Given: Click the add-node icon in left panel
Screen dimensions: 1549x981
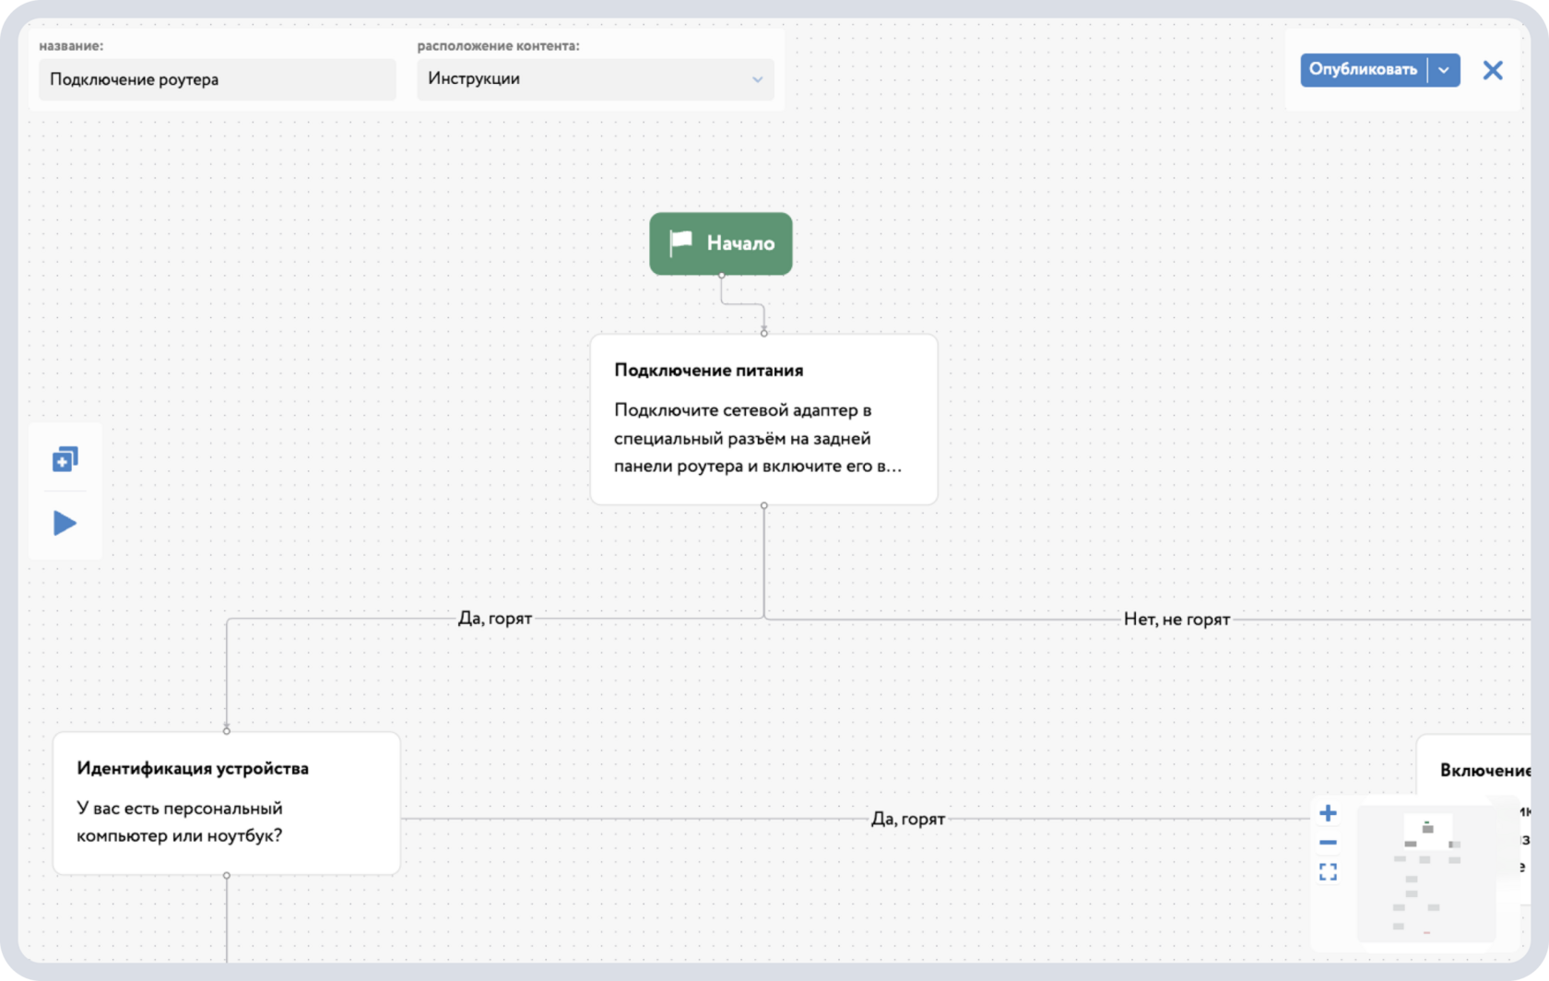Looking at the screenshot, I should [x=64, y=458].
